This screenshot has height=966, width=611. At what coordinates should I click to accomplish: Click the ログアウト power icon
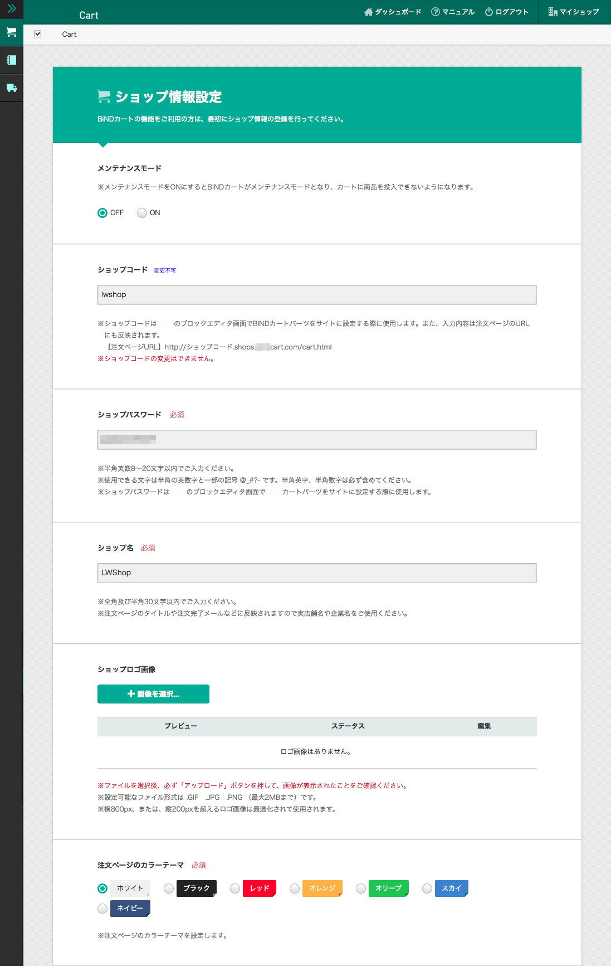click(x=489, y=12)
